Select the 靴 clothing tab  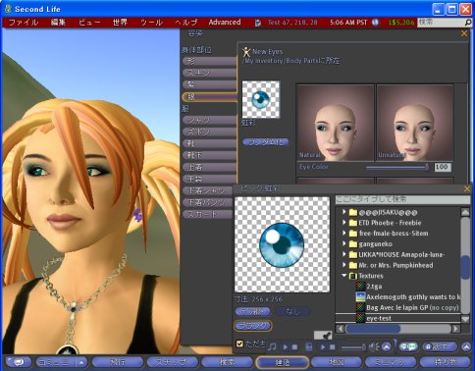pos(209,143)
